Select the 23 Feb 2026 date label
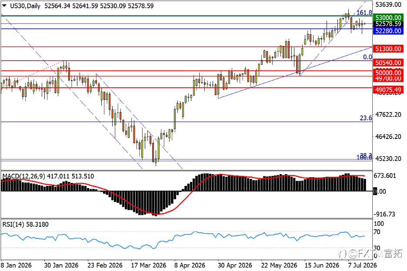The width and height of the screenshot is (407, 271). (x=105, y=265)
